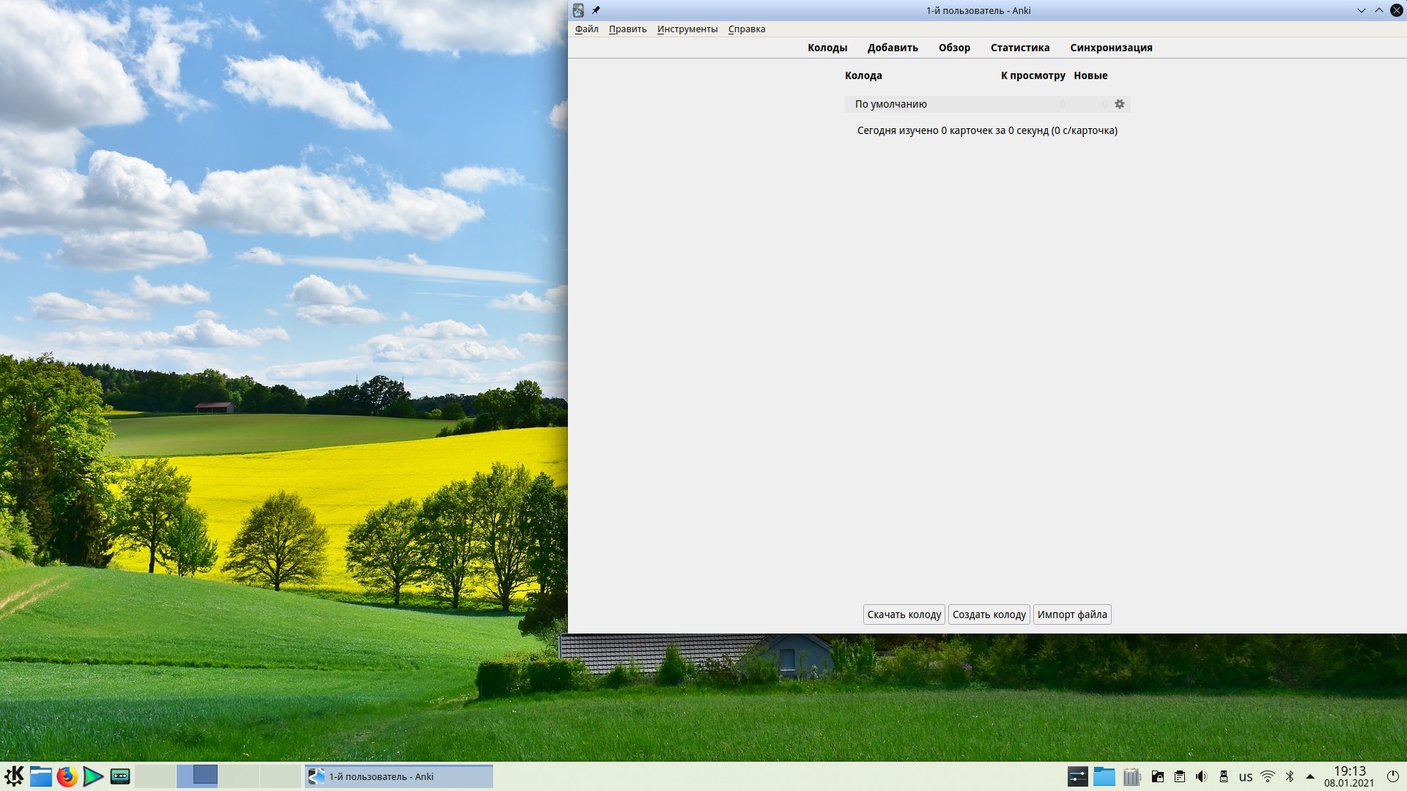Open the cassette tape app in taskbar
The height and width of the screenshot is (791, 1407).
click(120, 776)
